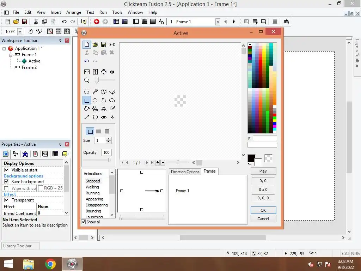Select the paint bucket fill tool
This screenshot has width=361, height=271.
(87, 108)
